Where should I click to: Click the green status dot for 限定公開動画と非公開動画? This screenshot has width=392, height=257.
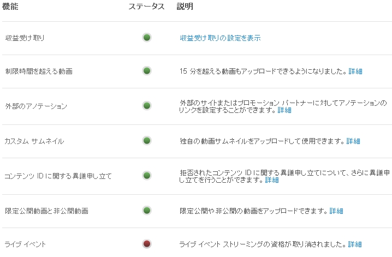[x=147, y=211]
